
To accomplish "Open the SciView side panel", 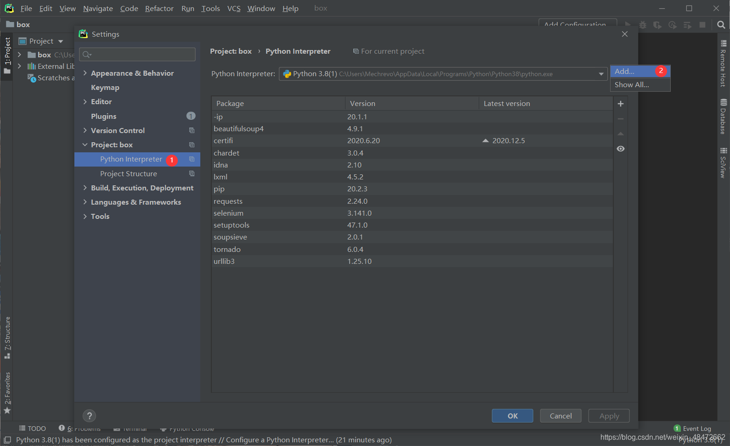I will click(x=723, y=162).
